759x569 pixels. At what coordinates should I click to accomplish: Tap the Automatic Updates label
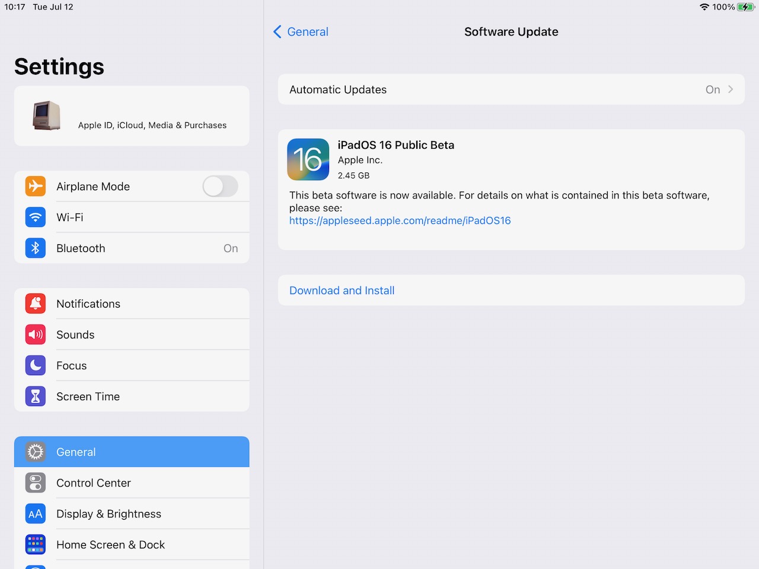pyautogui.click(x=338, y=89)
